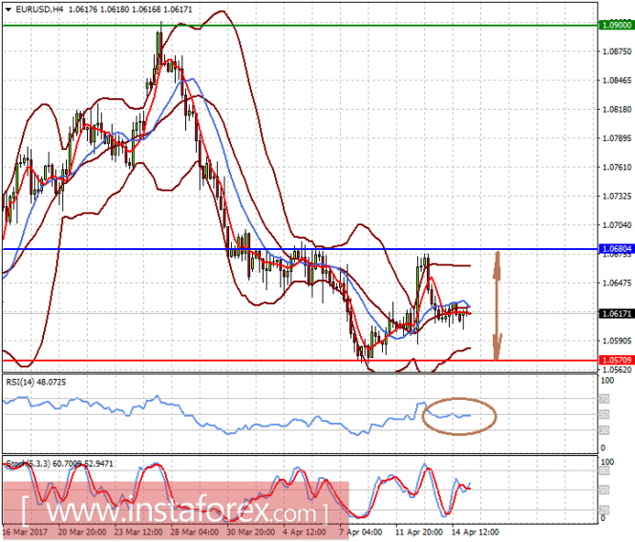The height and width of the screenshot is (542, 635).
Task: Click the current price 1.06171 label
Action: [x=616, y=314]
